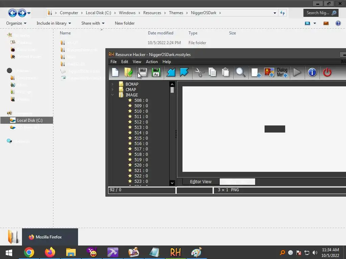Open the Resource Hacker RH taskbar icon
The image size is (346, 259).
pos(175,252)
